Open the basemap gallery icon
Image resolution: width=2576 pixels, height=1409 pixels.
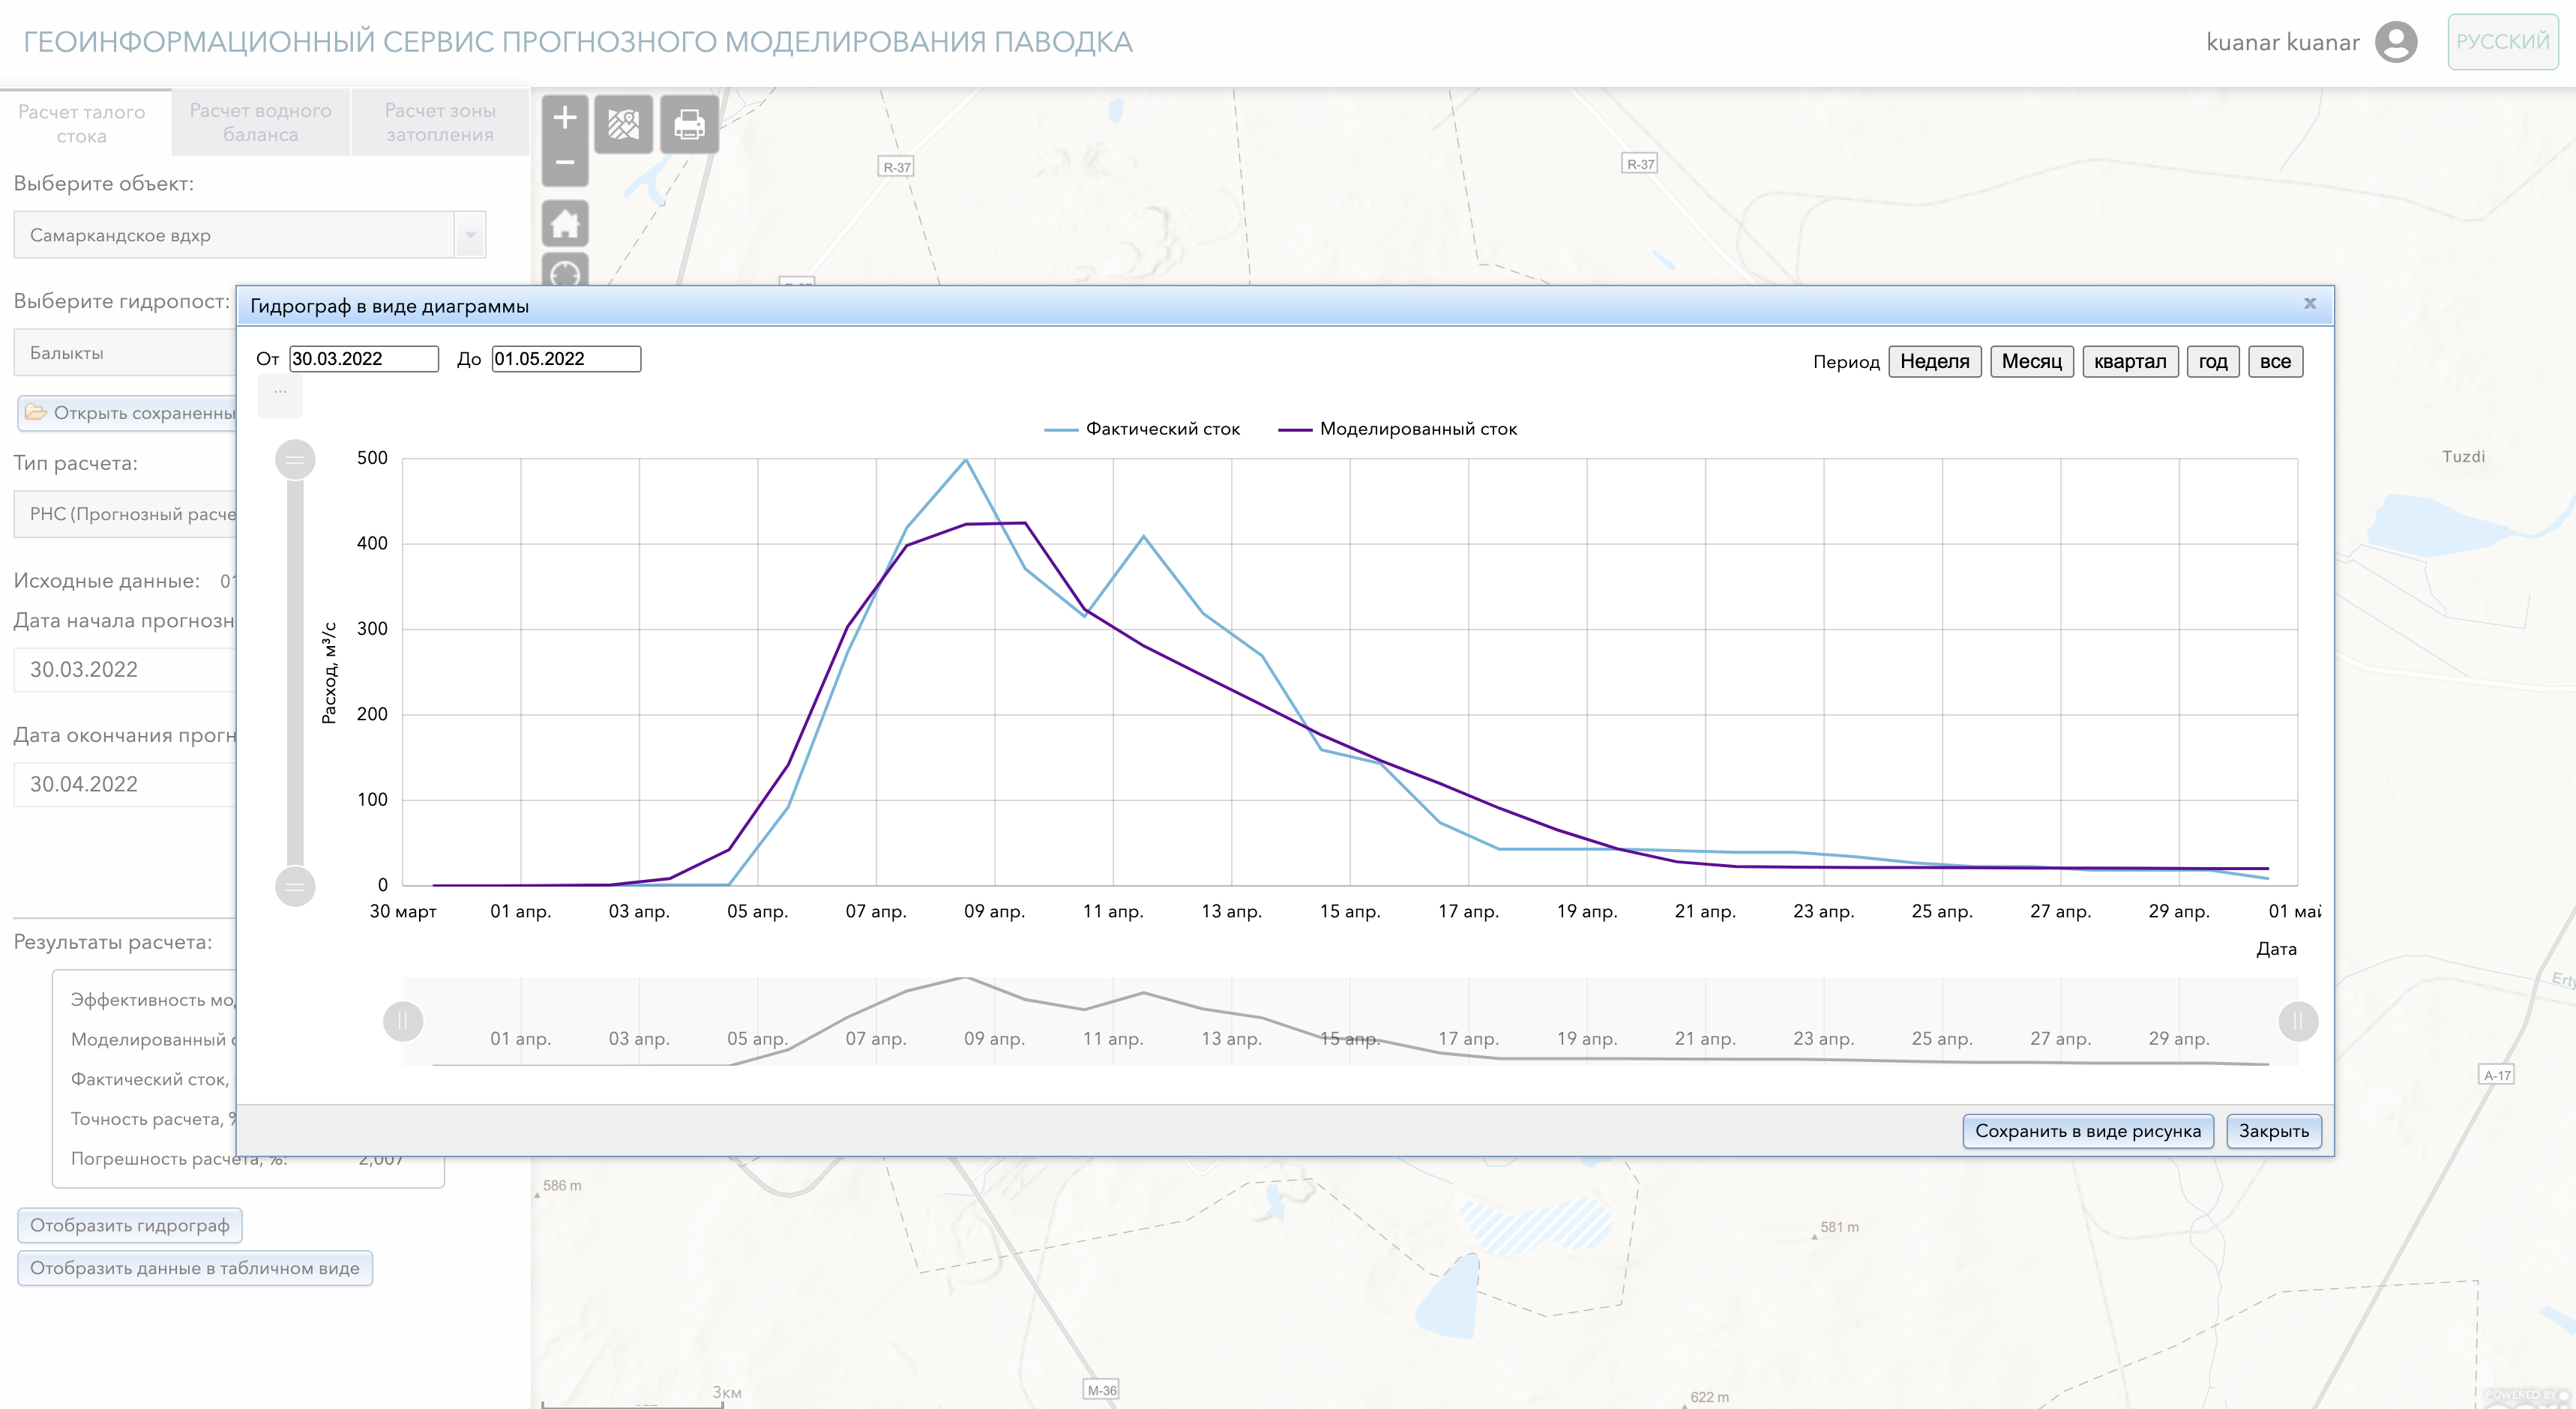623,124
